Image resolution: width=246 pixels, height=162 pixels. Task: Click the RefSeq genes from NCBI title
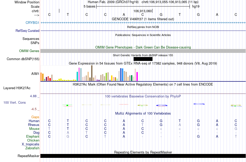143,27
